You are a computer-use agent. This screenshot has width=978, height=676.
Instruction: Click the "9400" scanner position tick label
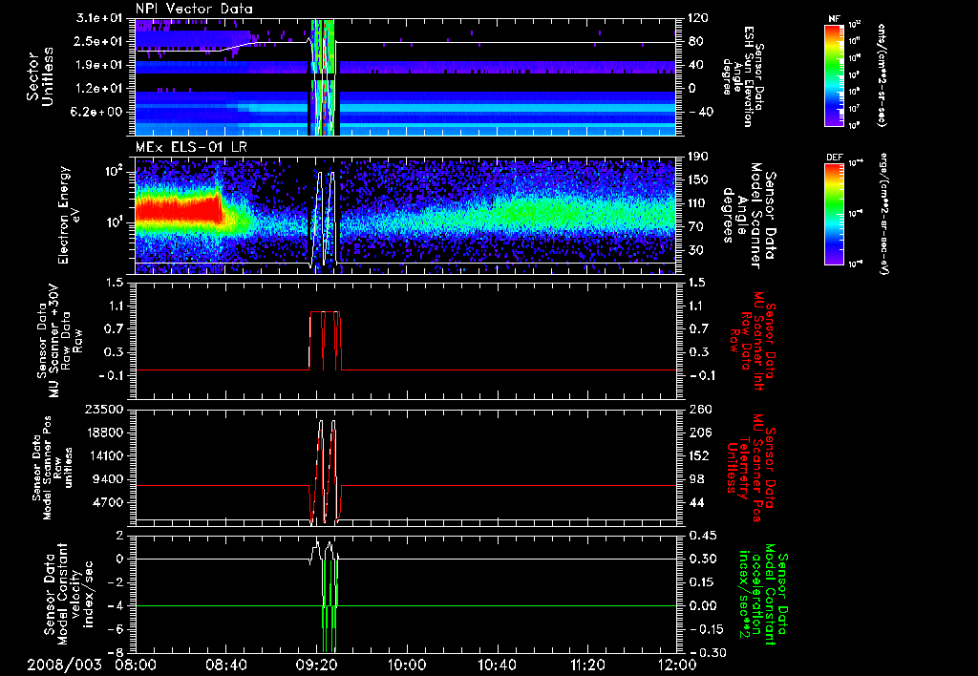coord(109,479)
